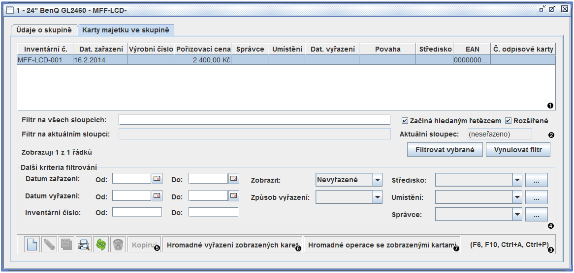Sort by the 'Umístění' column header
The image size is (574, 273).
click(x=287, y=49)
